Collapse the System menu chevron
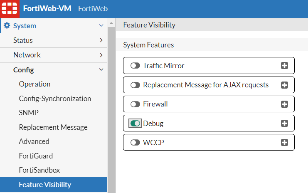The height and width of the screenshot is (193, 308). [101, 26]
